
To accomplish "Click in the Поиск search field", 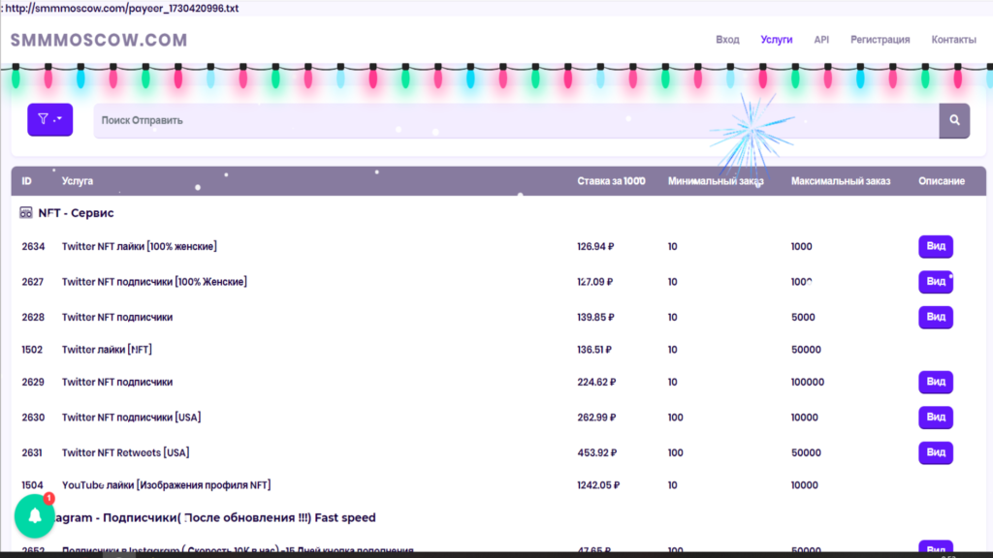I will (x=516, y=120).
